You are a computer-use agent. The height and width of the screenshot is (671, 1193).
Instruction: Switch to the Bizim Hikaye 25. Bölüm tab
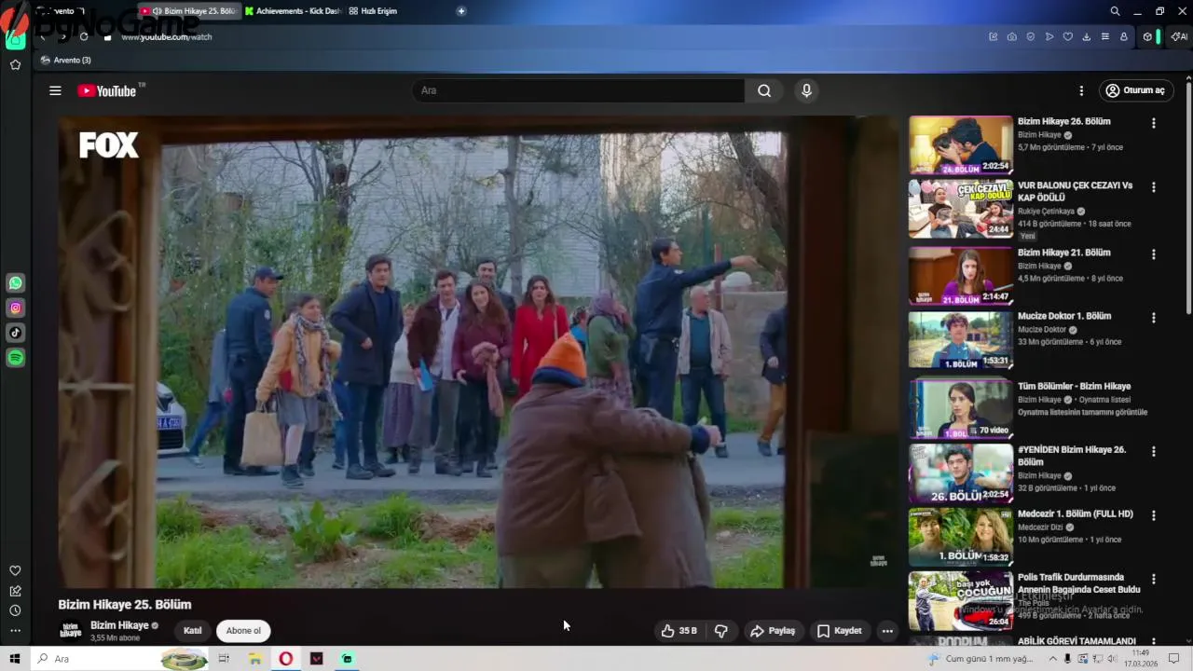pos(190,11)
